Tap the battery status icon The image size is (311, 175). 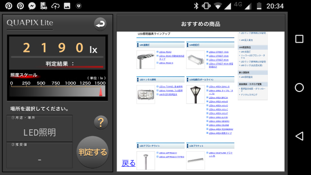259,6
